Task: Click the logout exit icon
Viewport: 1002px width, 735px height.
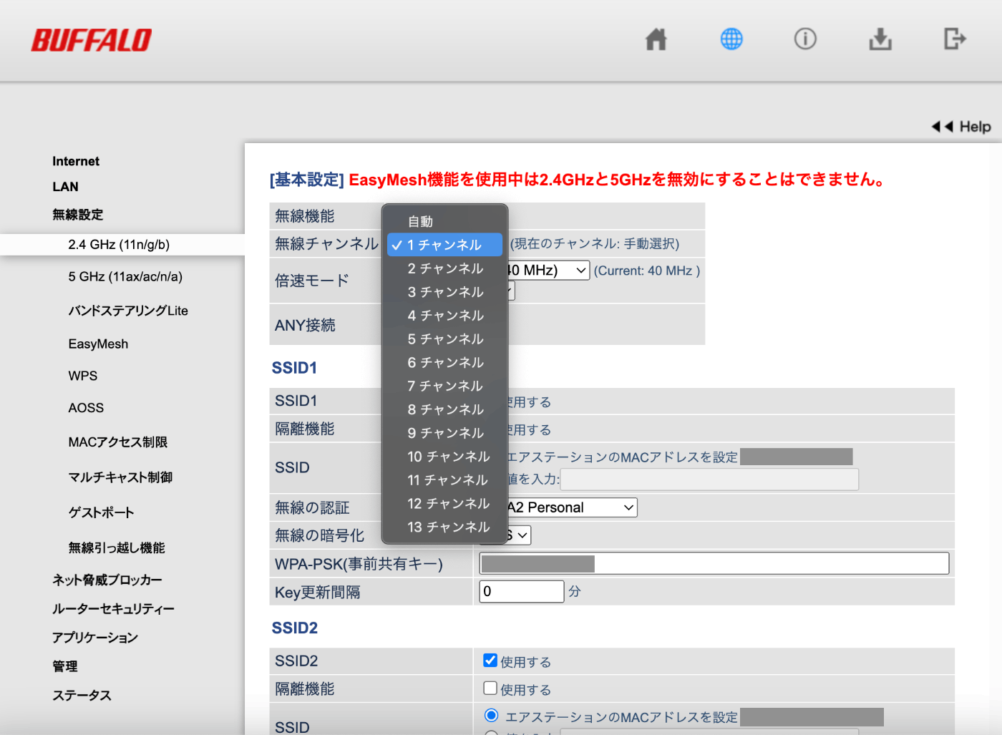Action: [955, 39]
